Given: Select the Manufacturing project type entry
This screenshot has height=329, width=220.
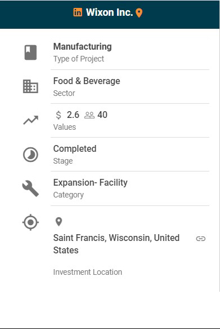Looking at the screenshot, I should (82, 47).
